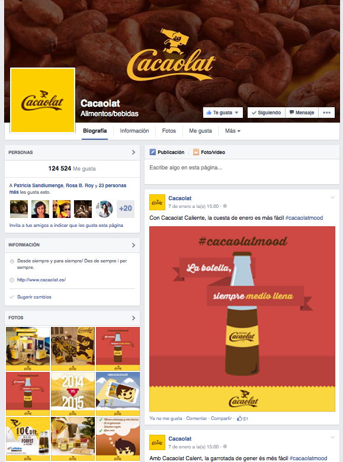The image size is (343, 462).
Task: Click the Mensaje button
Action: tap(302, 113)
